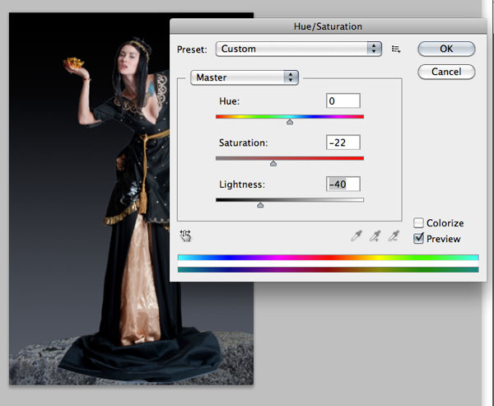Open the Preset dropdown showing Custom
The height and width of the screenshot is (406, 494).
click(x=298, y=49)
